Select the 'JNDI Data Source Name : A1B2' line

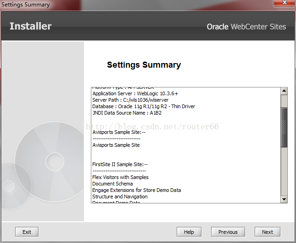[x=127, y=113]
